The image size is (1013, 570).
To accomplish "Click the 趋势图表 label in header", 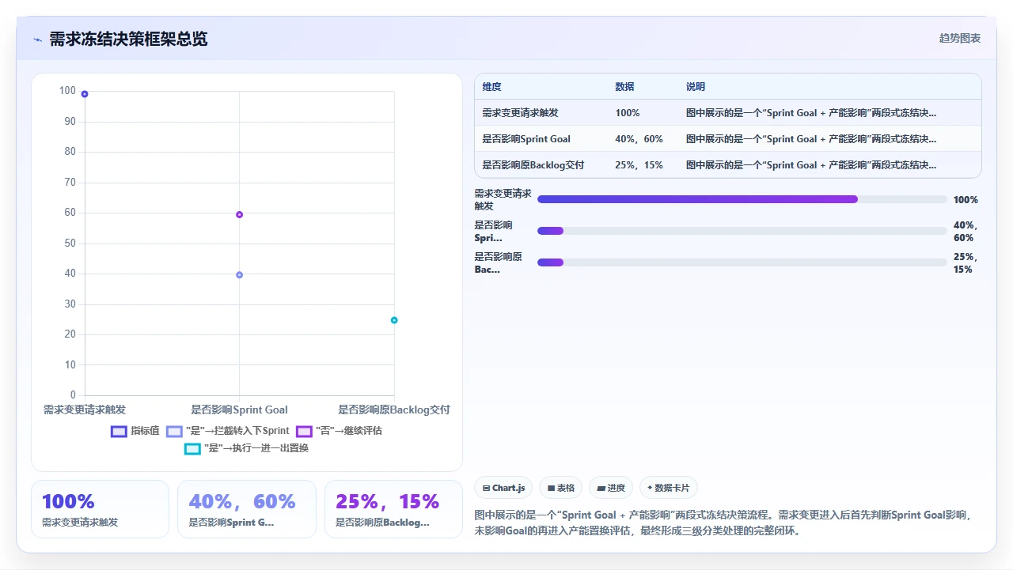I will coord(960,38).
